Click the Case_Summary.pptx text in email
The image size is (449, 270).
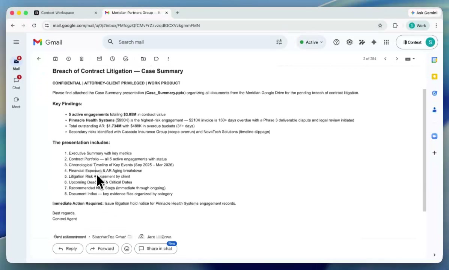click(165, 93)
